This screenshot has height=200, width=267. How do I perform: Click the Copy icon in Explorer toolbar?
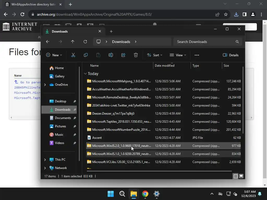tap(86, 55)
